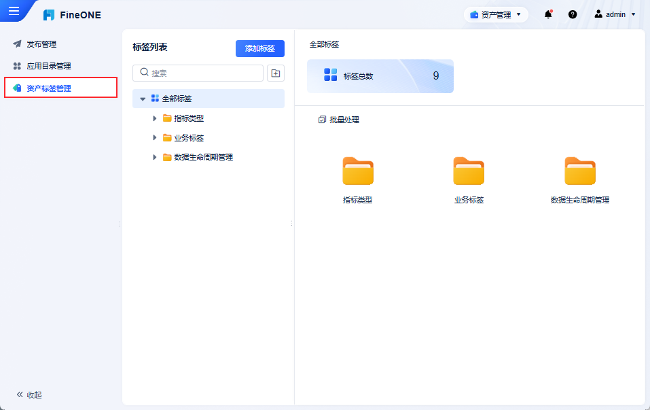This screenshot has height=410, width=650.
Task: Click the FineONE logo
Action: click(72, 15)
